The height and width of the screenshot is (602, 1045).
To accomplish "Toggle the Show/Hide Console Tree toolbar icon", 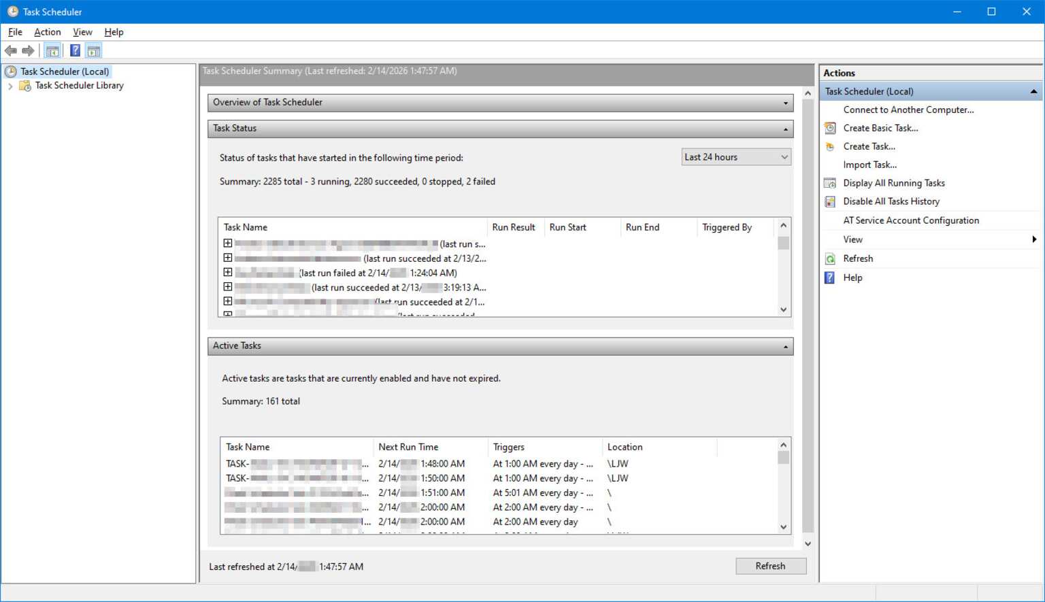I will (52, 50).
